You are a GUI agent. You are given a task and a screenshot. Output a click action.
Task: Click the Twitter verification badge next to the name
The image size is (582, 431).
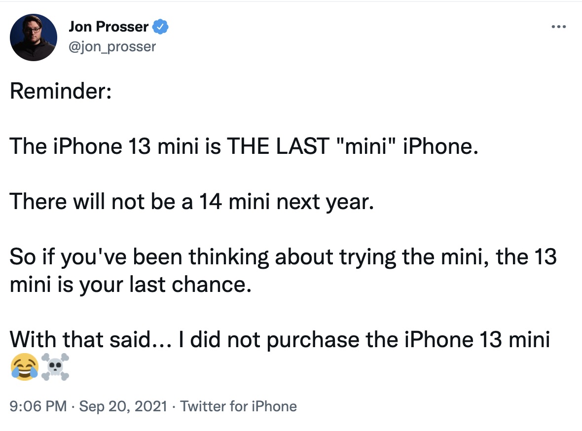tap(159, 27)
